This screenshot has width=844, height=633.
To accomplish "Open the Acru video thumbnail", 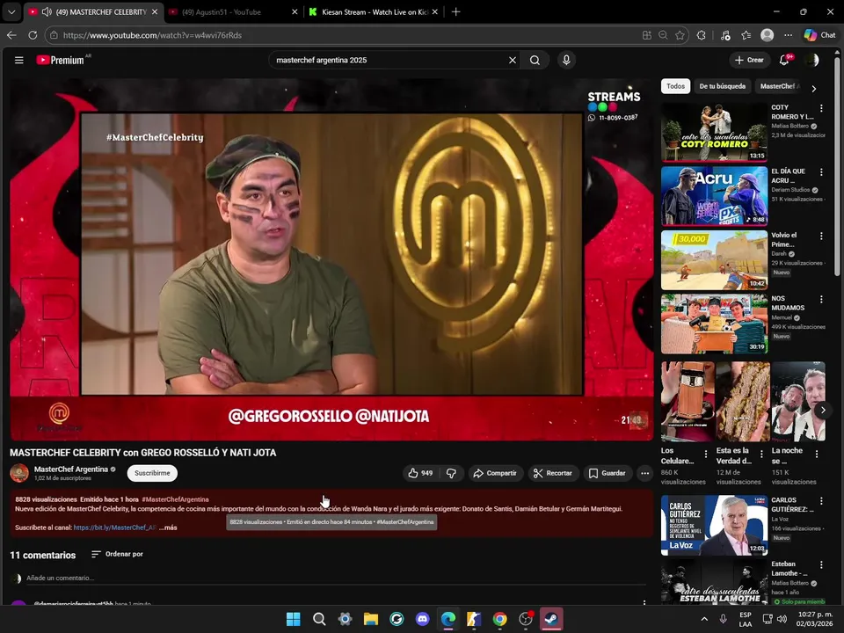I will (x=714, y=196).
